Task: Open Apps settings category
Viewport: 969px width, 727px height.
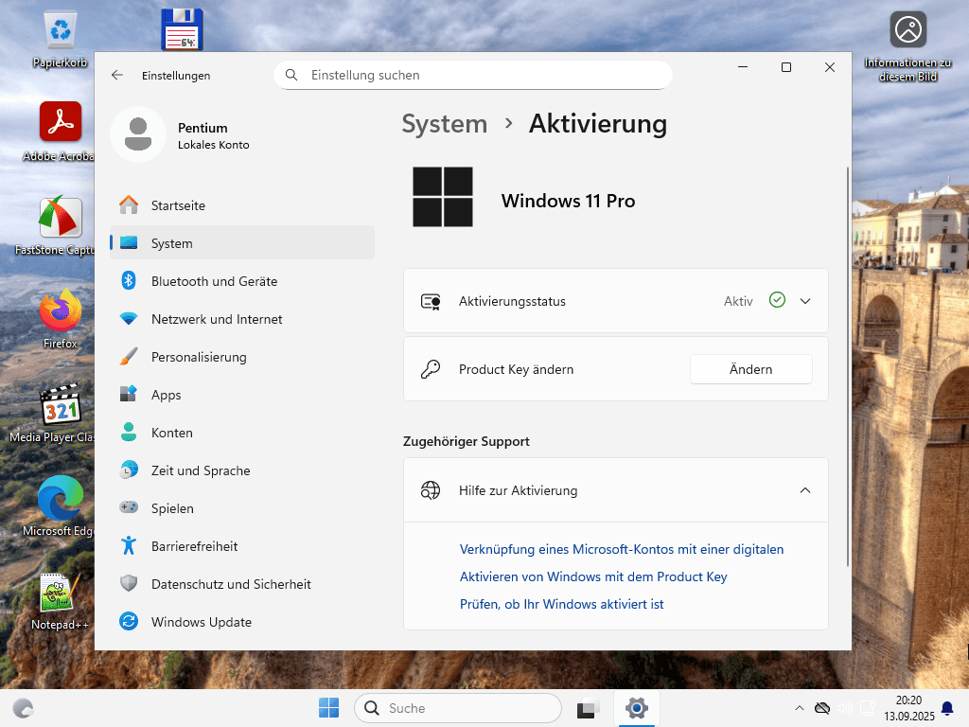Action: pyautogui.click(x=242, y=395)
